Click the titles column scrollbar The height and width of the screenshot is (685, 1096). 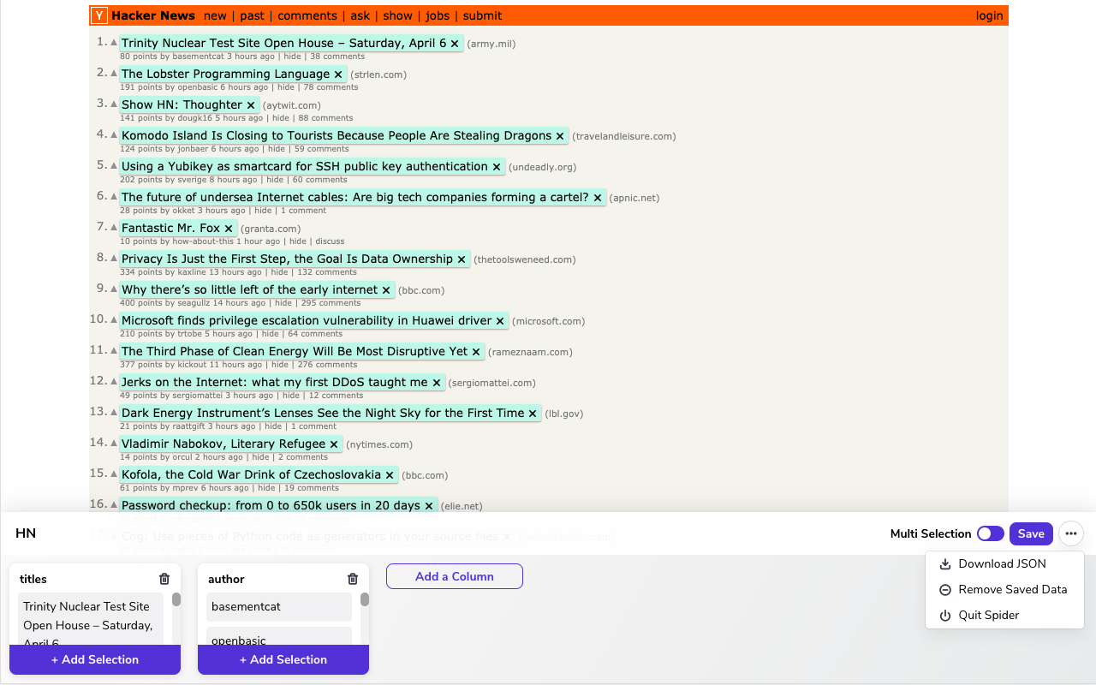point(176,599)
